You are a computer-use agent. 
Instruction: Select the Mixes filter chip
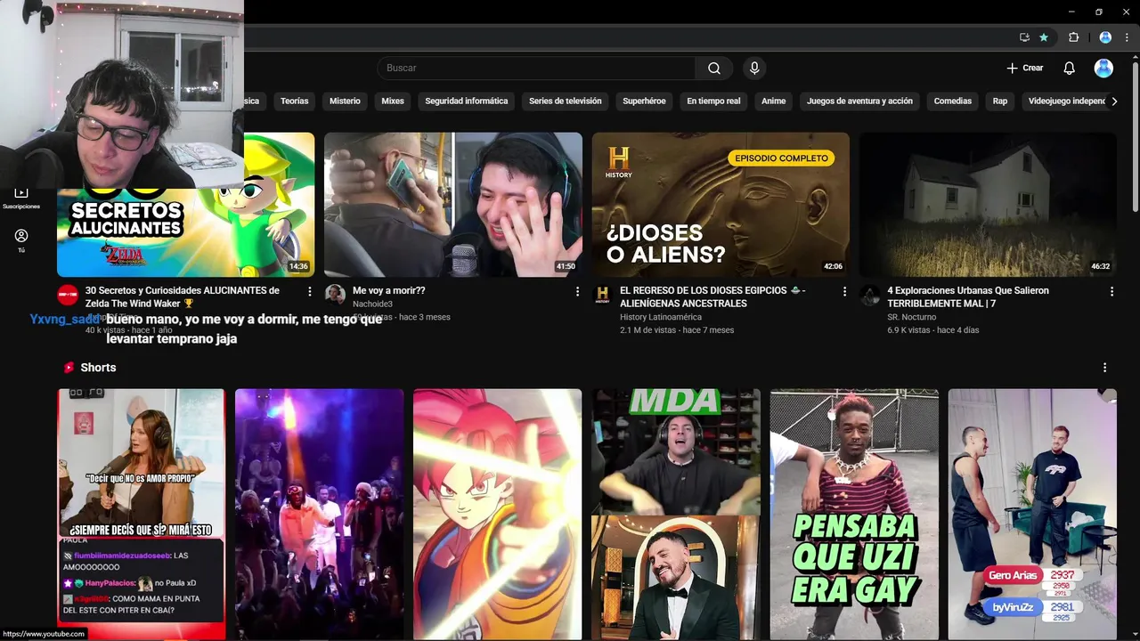pyautogui.click(x=393, y=101)
